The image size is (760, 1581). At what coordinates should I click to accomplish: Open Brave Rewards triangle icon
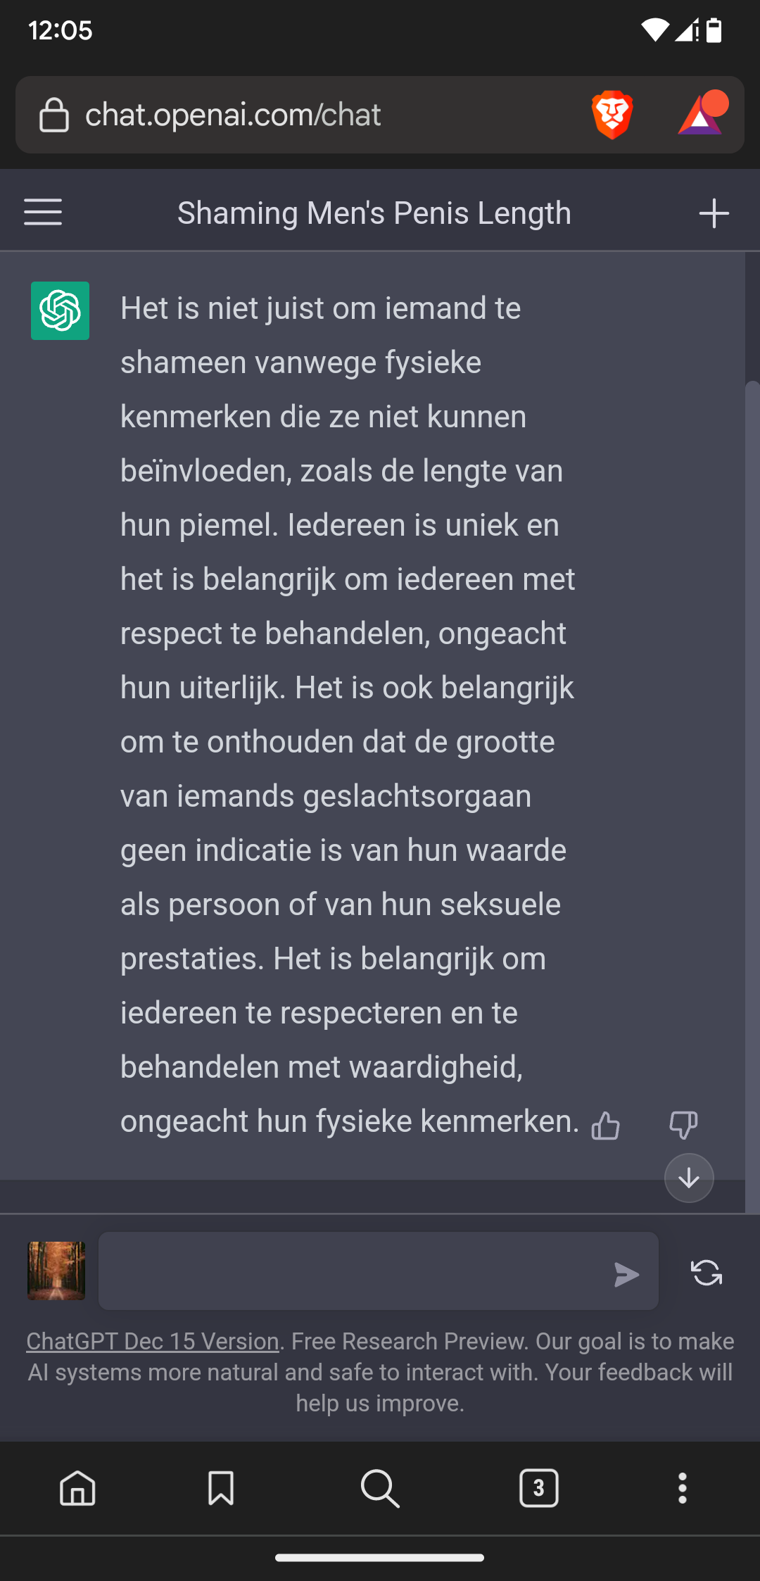click(702, 113)
